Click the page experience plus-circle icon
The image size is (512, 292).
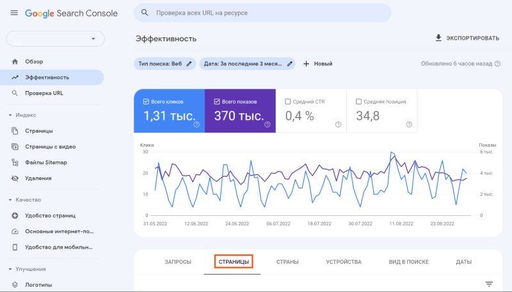(15, 216)
